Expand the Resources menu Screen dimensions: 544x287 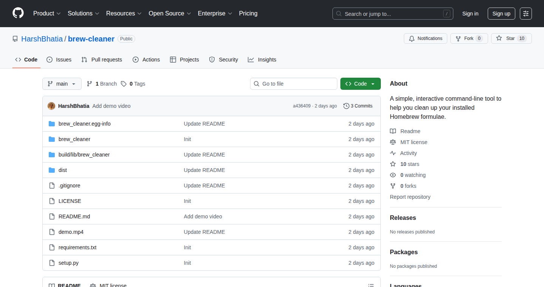[124, 13]
